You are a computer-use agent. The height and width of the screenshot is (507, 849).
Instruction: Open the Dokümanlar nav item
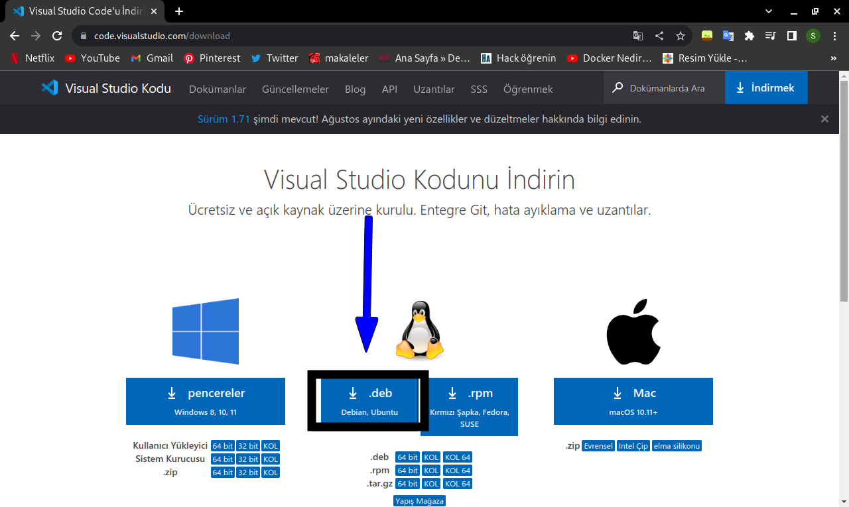tap(218, 89)
